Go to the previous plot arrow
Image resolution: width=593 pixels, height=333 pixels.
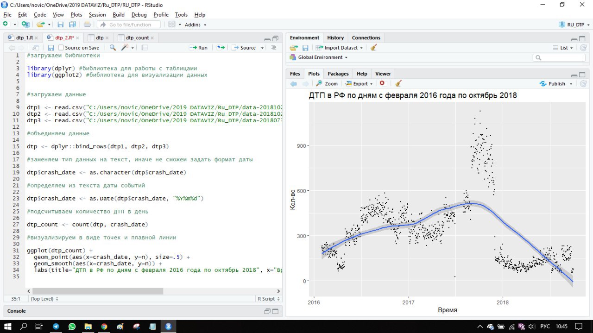click(293, 84)
